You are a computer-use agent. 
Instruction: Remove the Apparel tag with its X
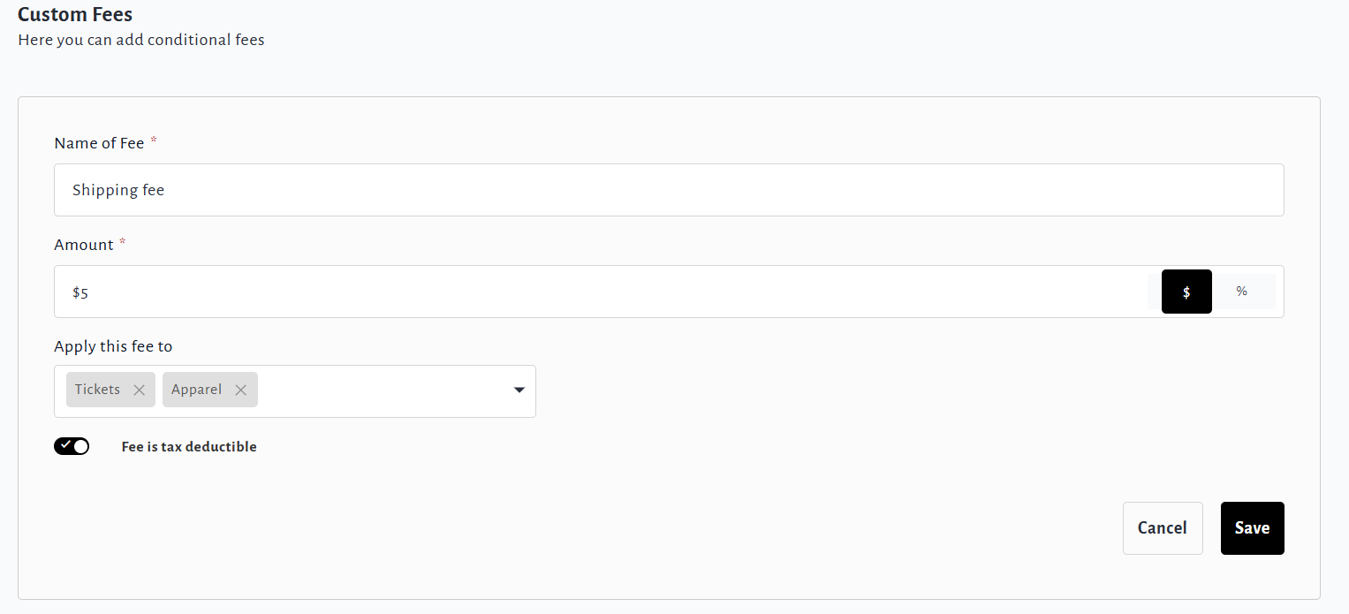point(240,390)
